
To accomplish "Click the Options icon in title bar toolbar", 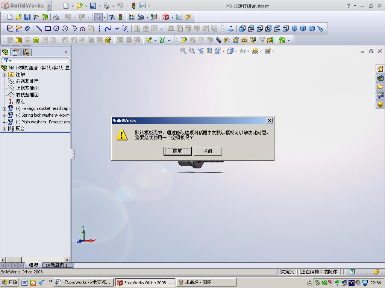I will tap(142, 6).
